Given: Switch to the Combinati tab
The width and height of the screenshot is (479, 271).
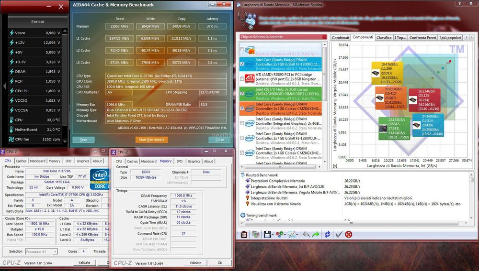Looking at the screenshot, I should (340, 37).
